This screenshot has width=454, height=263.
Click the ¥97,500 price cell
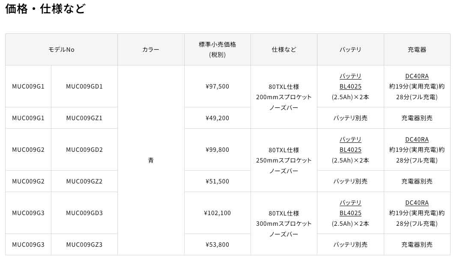pyautogui.click(x=217, y=86)
